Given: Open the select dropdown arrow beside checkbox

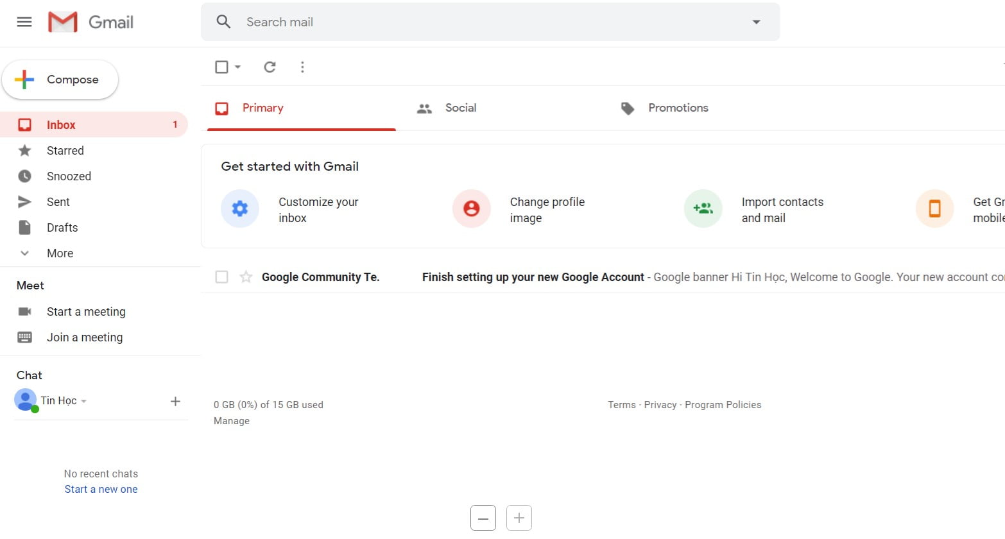Looking at the screenshot, I should click(237, 67).
